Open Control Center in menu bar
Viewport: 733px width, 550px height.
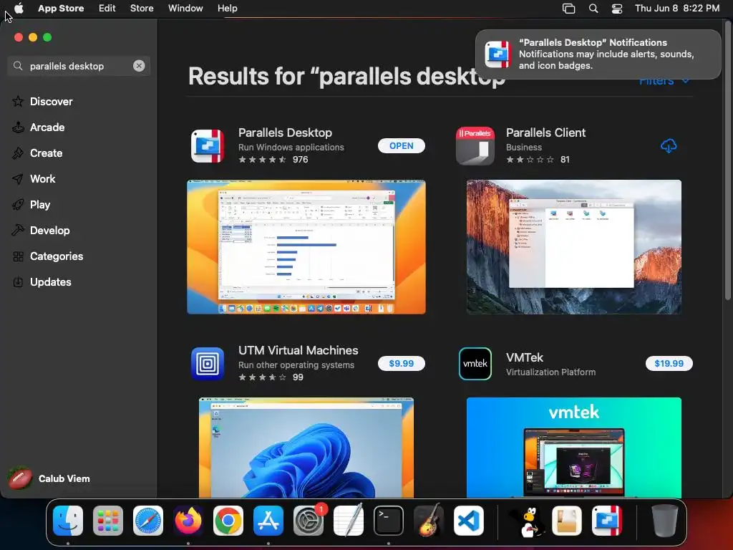[x=617, y=9]
